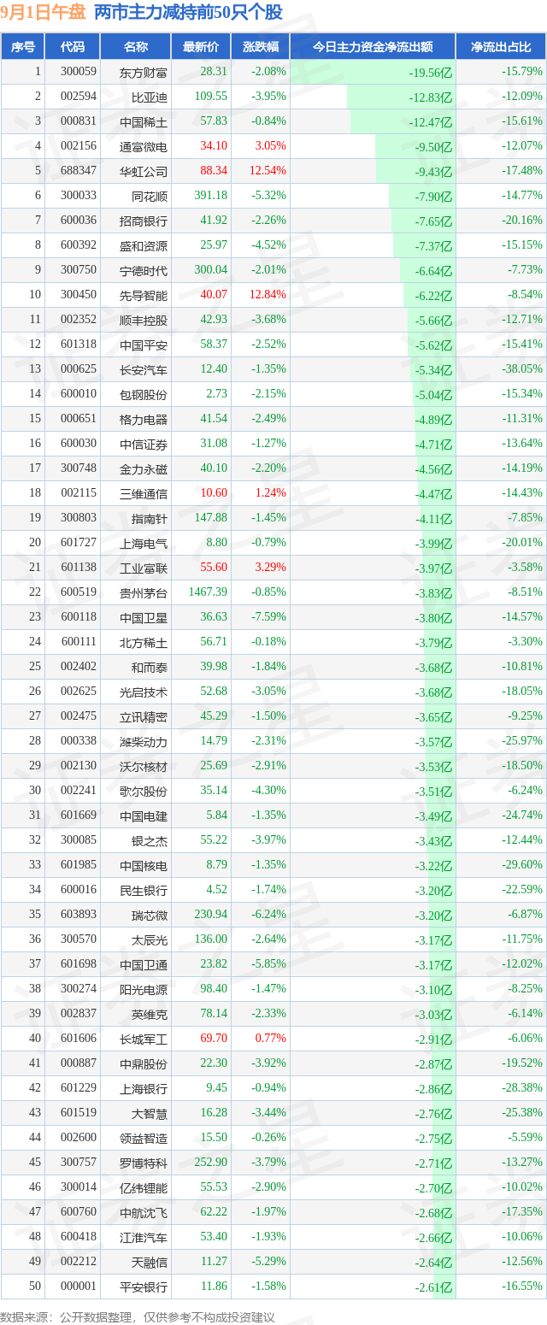Click the 最新价 column header
Viewport: 547px width, 1325px height.
pyautogui.click(x=201, y=47)
